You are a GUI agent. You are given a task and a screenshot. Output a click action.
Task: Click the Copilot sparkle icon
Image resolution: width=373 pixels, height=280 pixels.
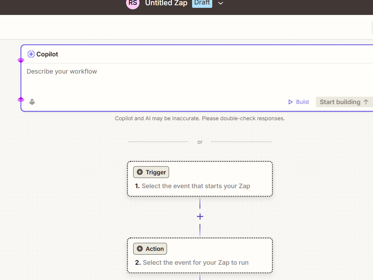(x=31, y=54)
